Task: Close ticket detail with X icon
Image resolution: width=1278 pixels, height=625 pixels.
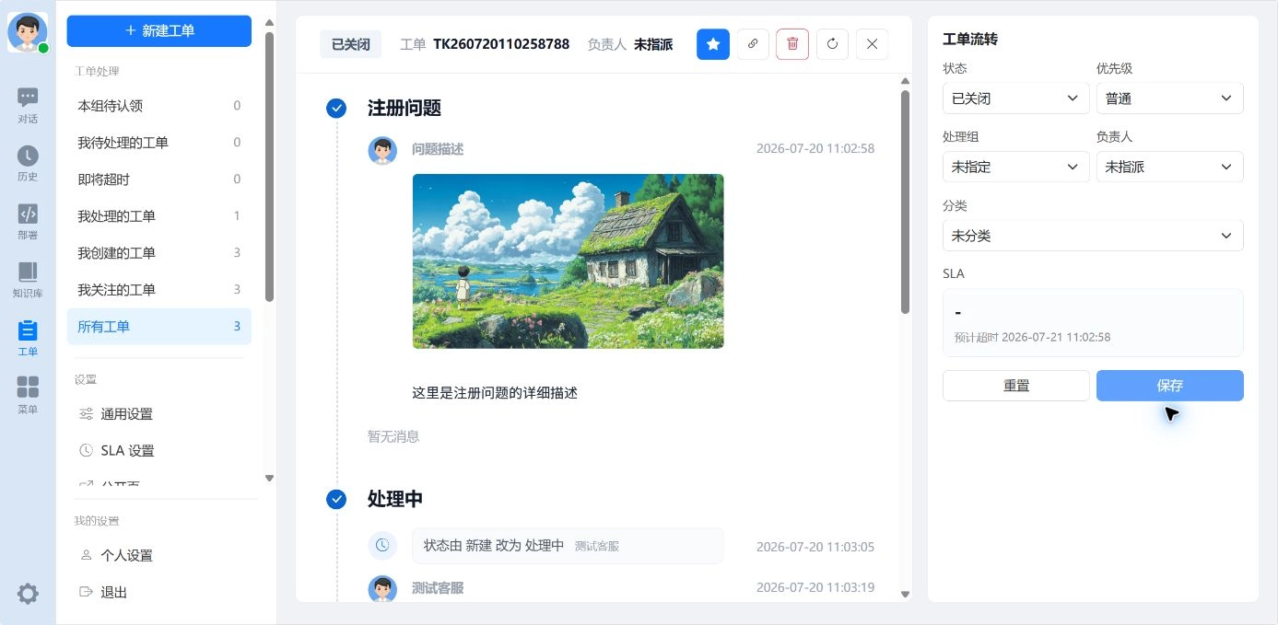Action: pyautogui.click(x=873, y=44)
